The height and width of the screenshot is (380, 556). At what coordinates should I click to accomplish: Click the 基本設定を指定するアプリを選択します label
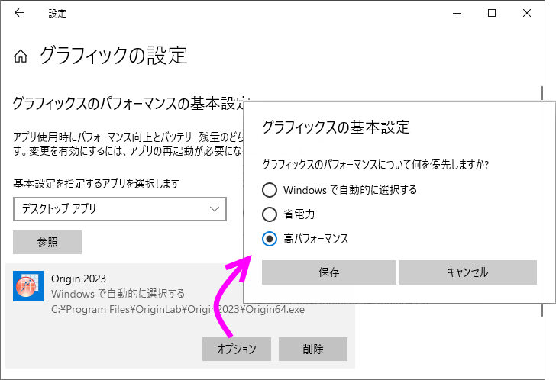tap(96, 183)
